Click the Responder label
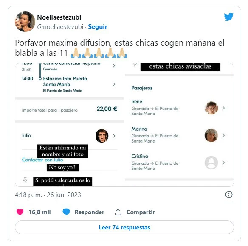248x246 pixels. point(89,212)
